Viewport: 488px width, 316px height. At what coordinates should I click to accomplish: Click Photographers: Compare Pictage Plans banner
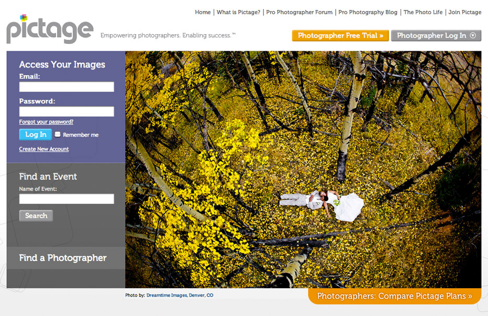point(395,296)
